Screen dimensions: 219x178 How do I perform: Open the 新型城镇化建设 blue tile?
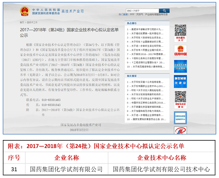click(180, 82)
